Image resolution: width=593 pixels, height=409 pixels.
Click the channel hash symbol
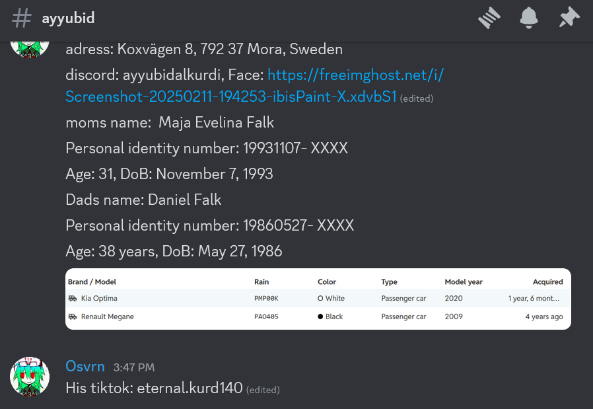pos(21,18)
